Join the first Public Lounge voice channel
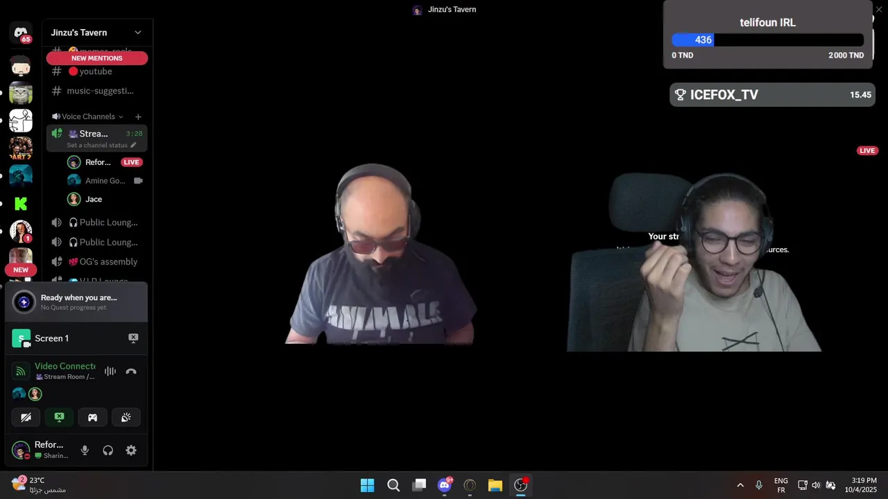The width and height of the screenshot is (888, 499). point(97,222)
